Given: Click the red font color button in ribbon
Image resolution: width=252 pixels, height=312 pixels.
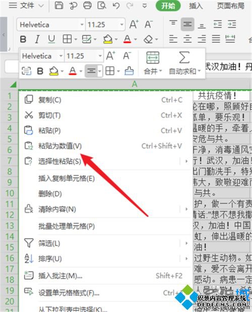Looking at the screenshot, I should tap(128, 39).
